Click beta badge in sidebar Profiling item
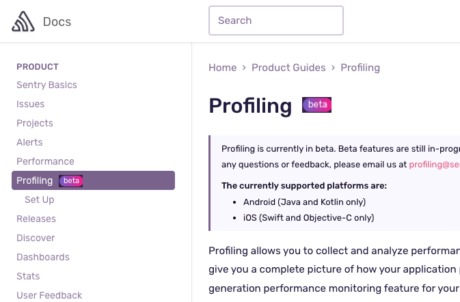This screenshot has height=302, width=460. coord(71,180)
